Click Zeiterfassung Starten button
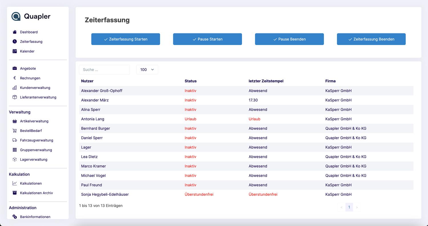Screen dimensions: 428x226 126,39
